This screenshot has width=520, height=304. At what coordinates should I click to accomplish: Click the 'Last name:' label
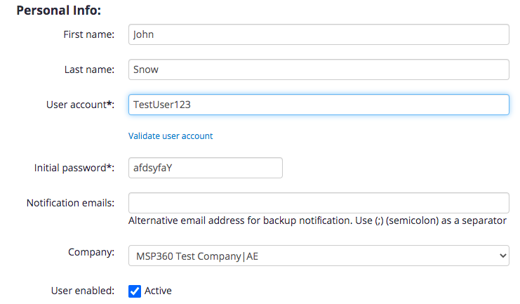(x=89, y=70)
